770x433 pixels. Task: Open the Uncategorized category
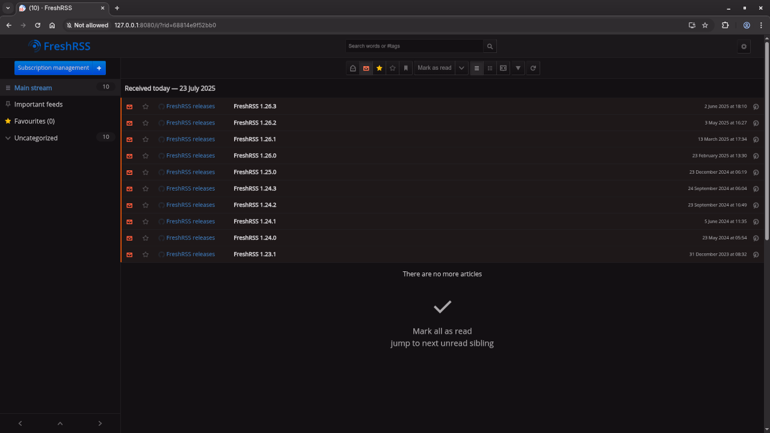point(36,138)
